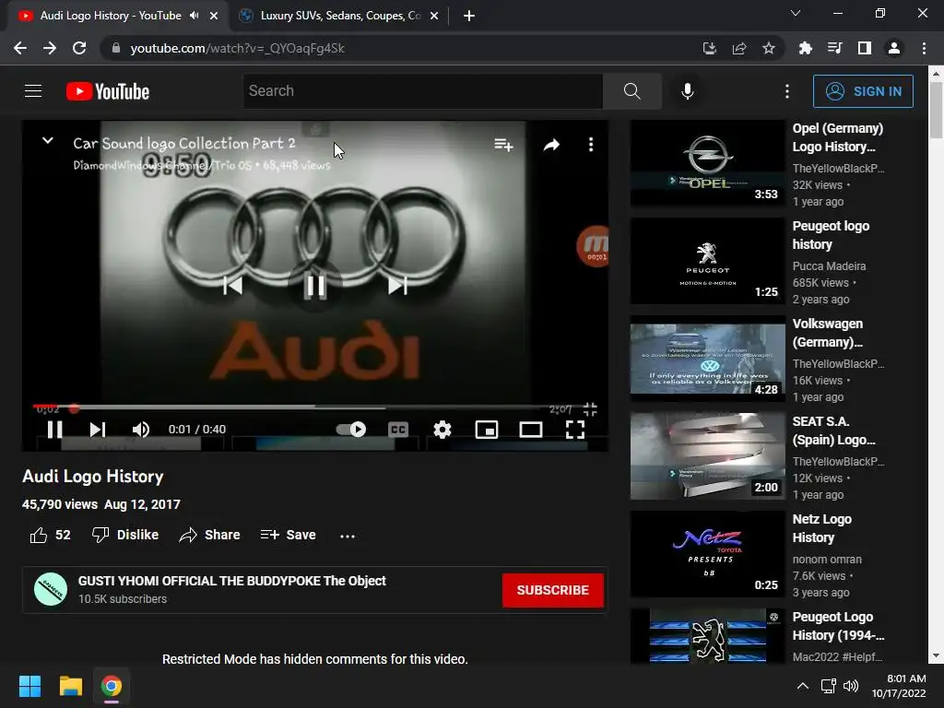
Task: Reload the page
Action: tap(79, 48)
